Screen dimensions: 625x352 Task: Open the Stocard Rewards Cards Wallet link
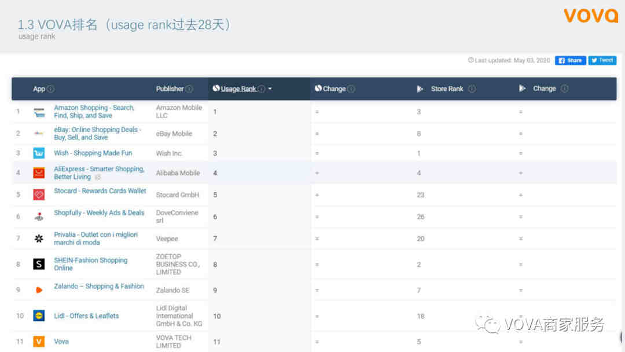(100, 191)
